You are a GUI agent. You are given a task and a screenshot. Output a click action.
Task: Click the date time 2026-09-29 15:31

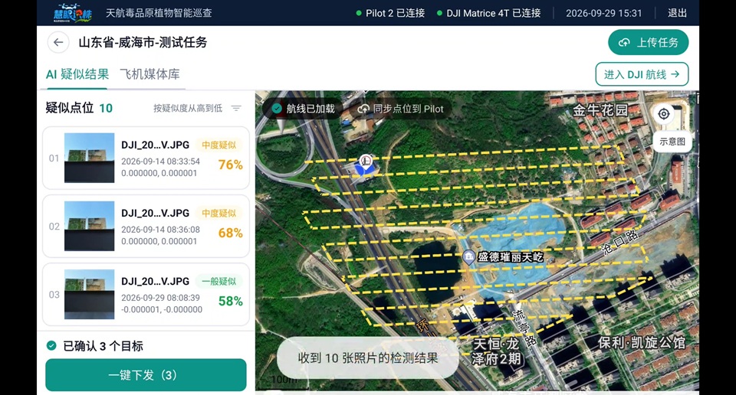click(603, 13)
